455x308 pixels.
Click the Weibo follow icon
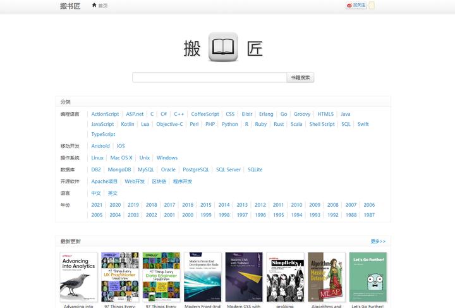[356, 5]
